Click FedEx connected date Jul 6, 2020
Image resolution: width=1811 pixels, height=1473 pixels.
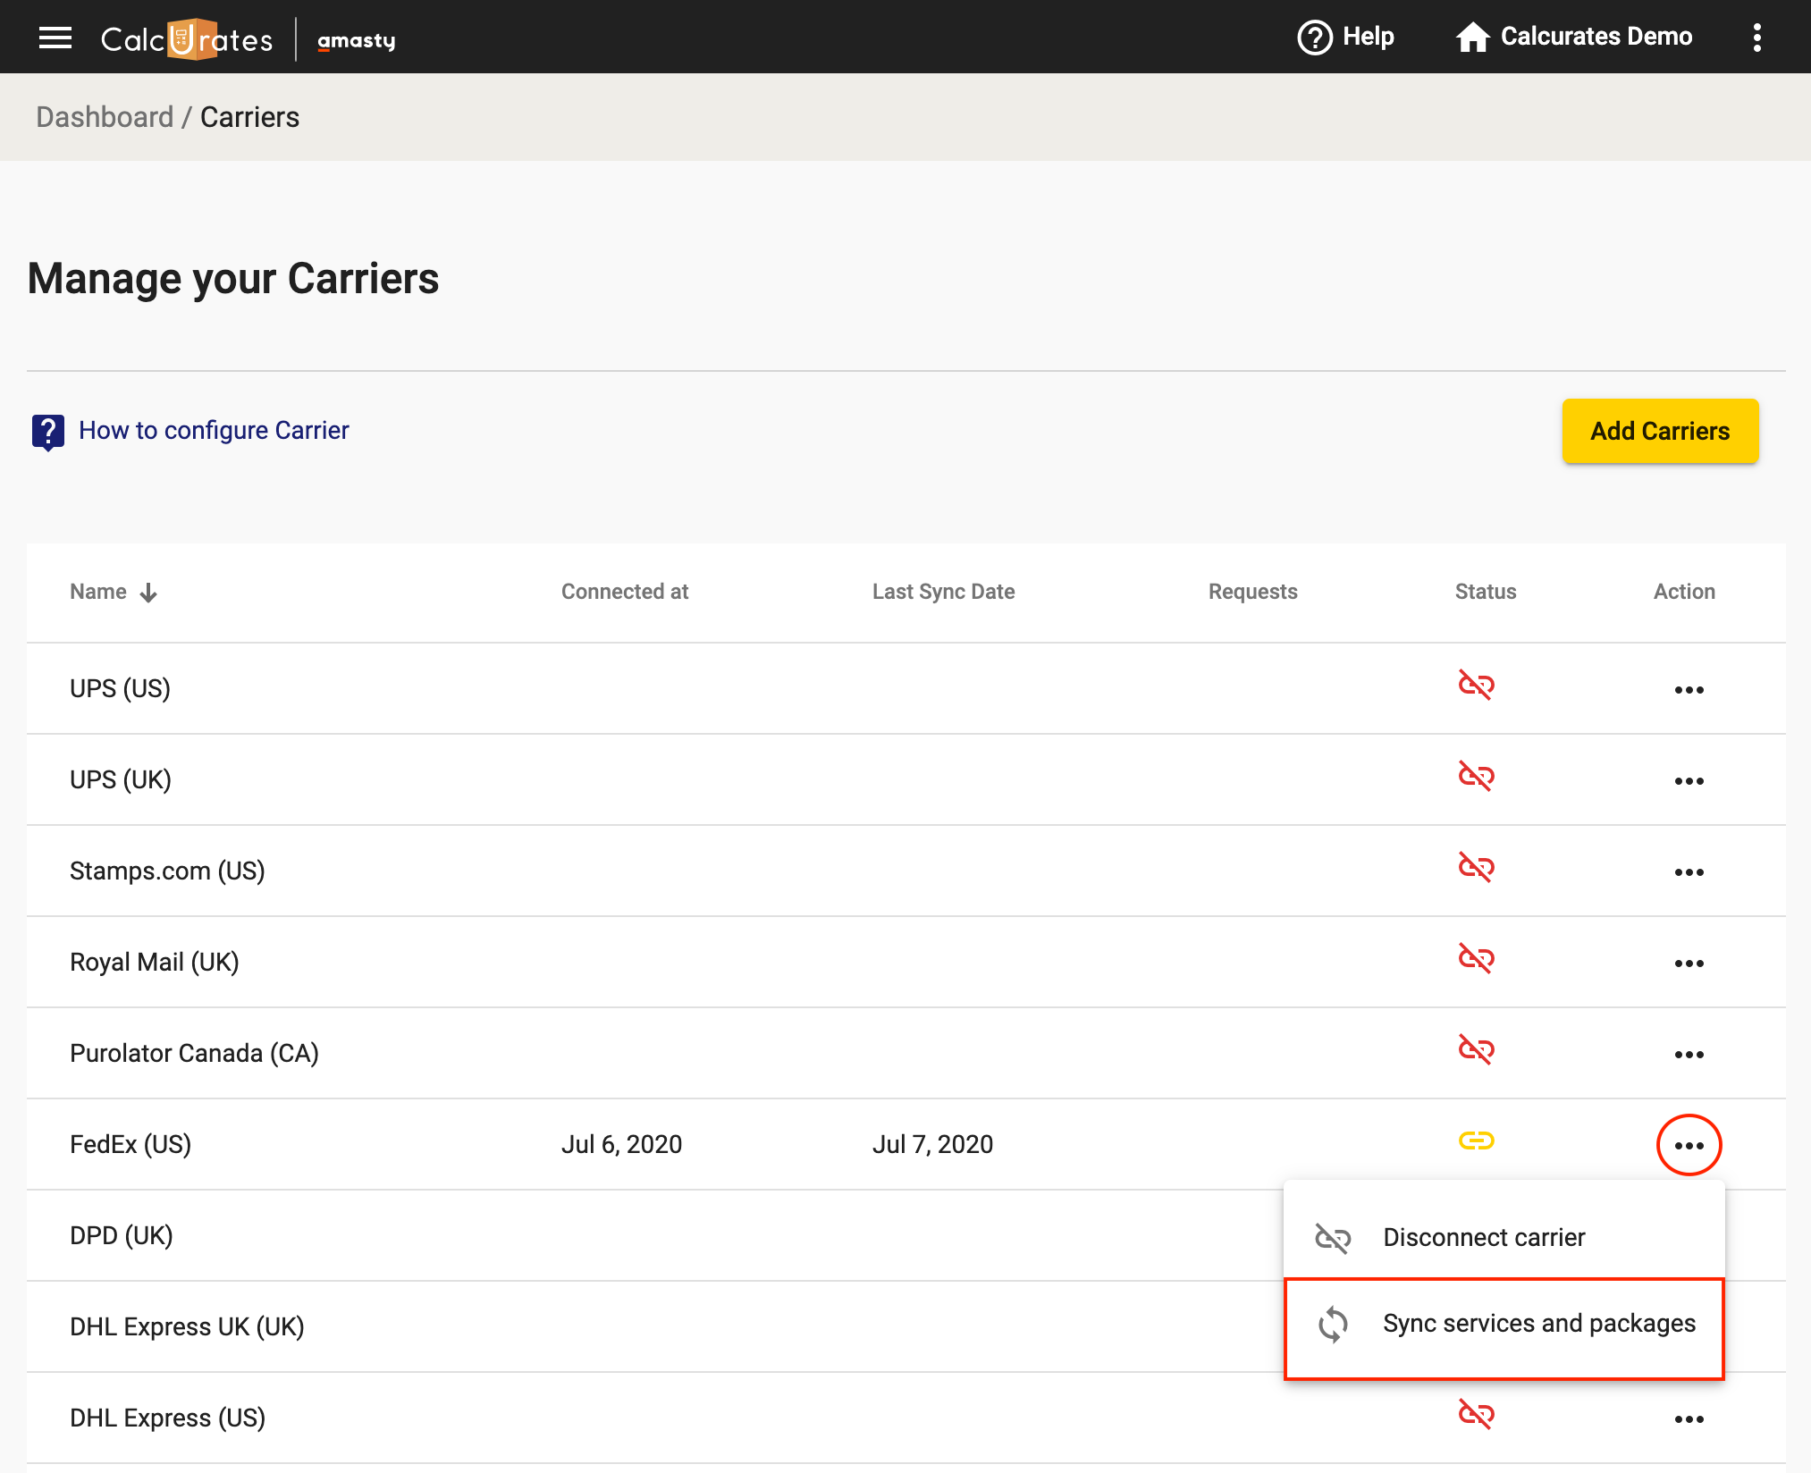(x=621, y=1145)
